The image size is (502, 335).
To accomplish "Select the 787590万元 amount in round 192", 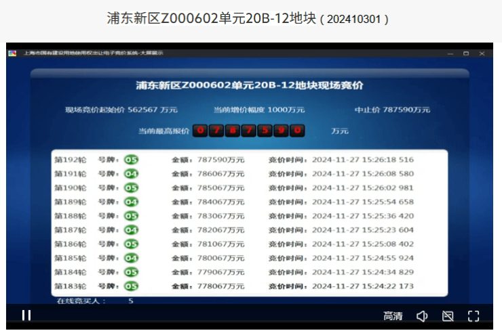I will 220,160.
